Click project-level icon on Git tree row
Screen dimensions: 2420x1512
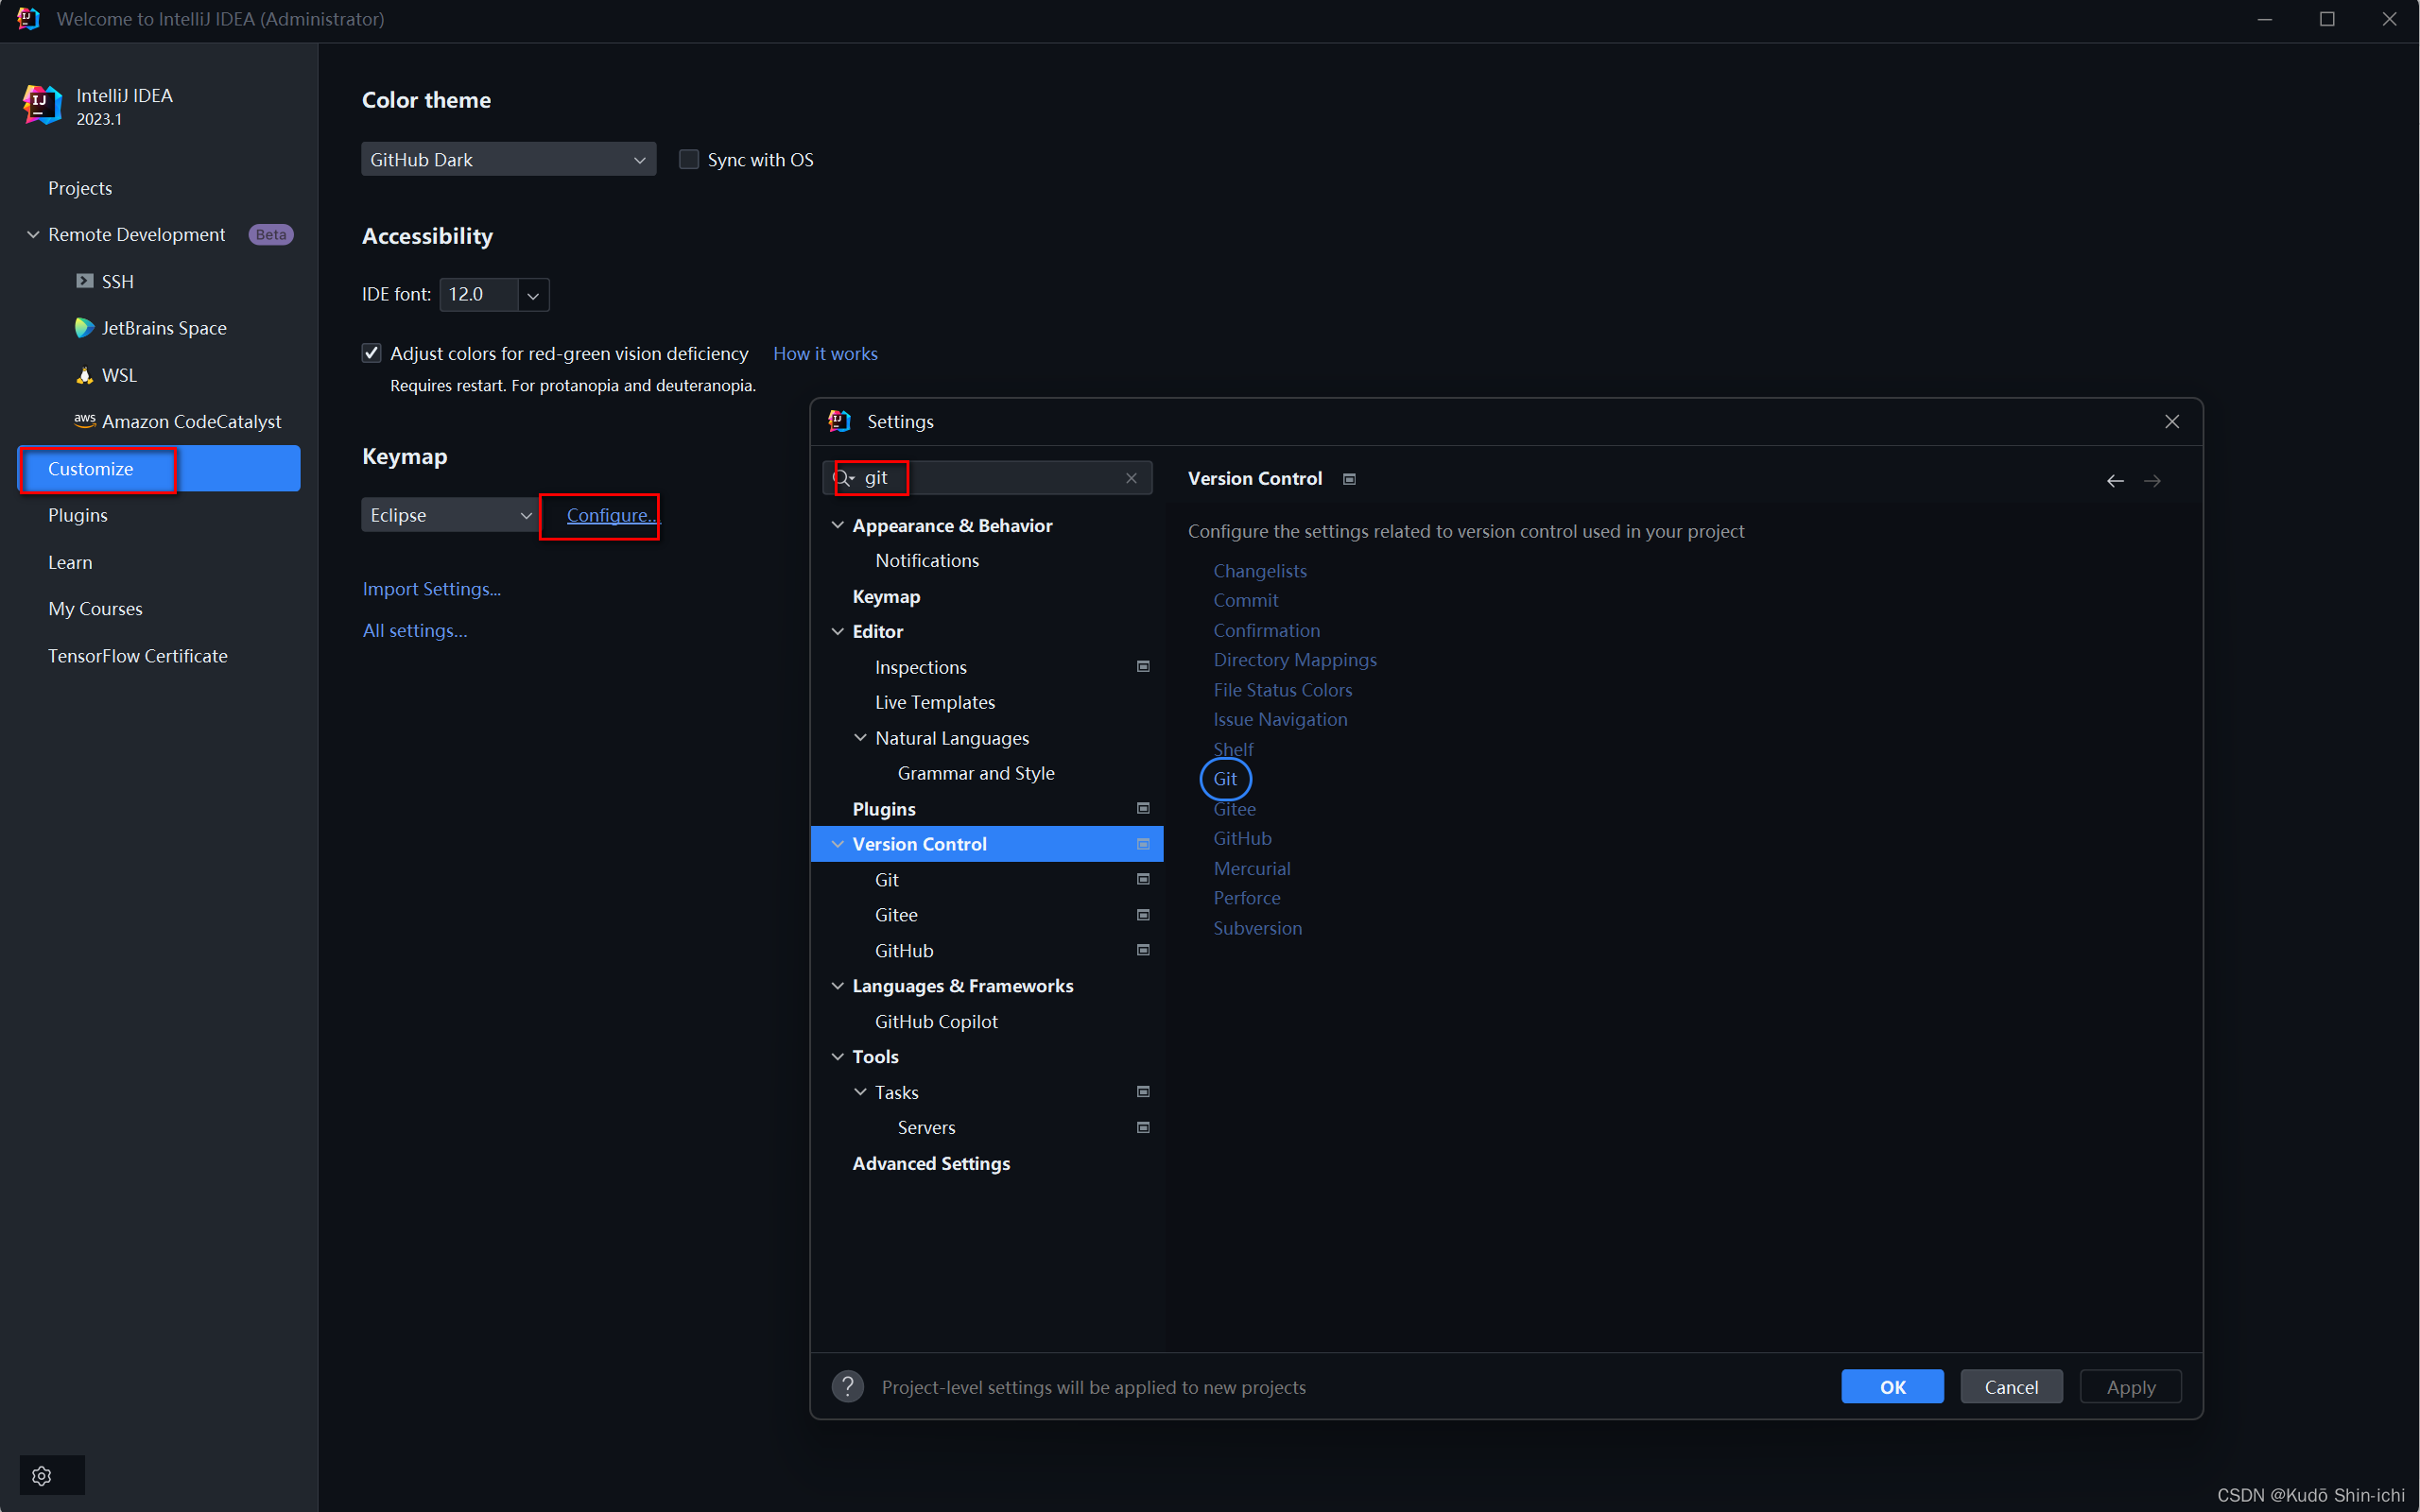point(1143,879)
